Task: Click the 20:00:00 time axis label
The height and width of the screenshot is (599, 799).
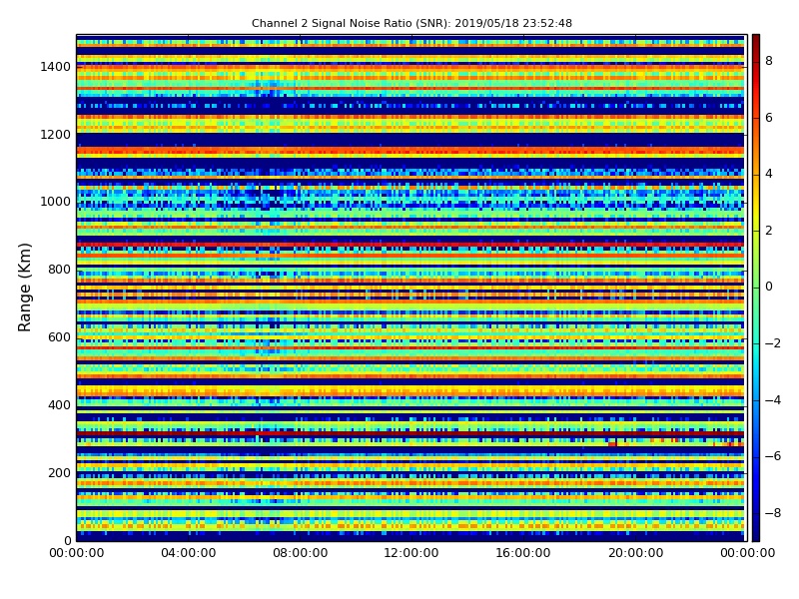Action: 635,553
